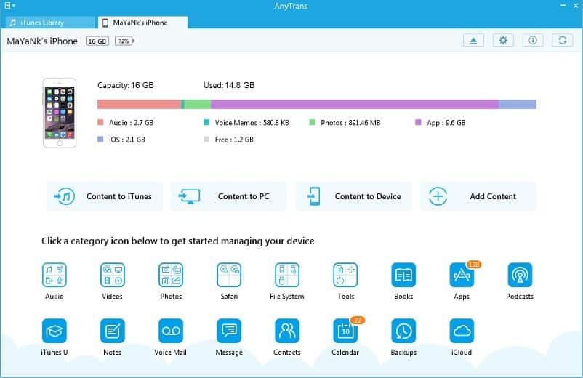Image resolution: width=583 pixels, height=378 pixels.
Task: Click the 'App : 9.6 GB' label
Action: click(446, 123)
